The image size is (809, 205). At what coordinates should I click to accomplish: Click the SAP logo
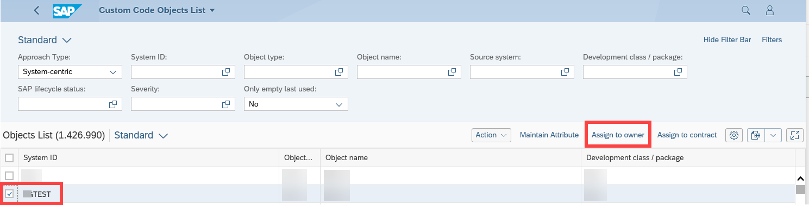pos(68,10)
